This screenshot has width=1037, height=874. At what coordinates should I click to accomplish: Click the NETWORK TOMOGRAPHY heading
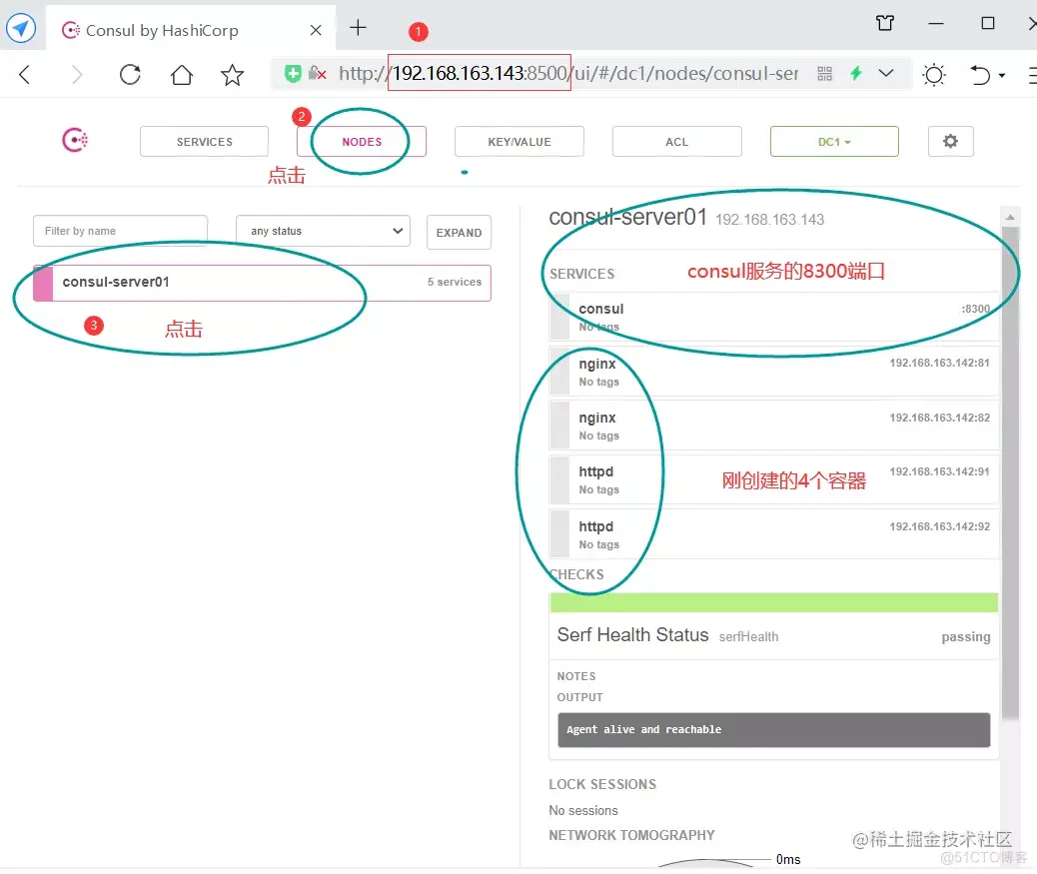pyautogui.click(x=631, y=835)
